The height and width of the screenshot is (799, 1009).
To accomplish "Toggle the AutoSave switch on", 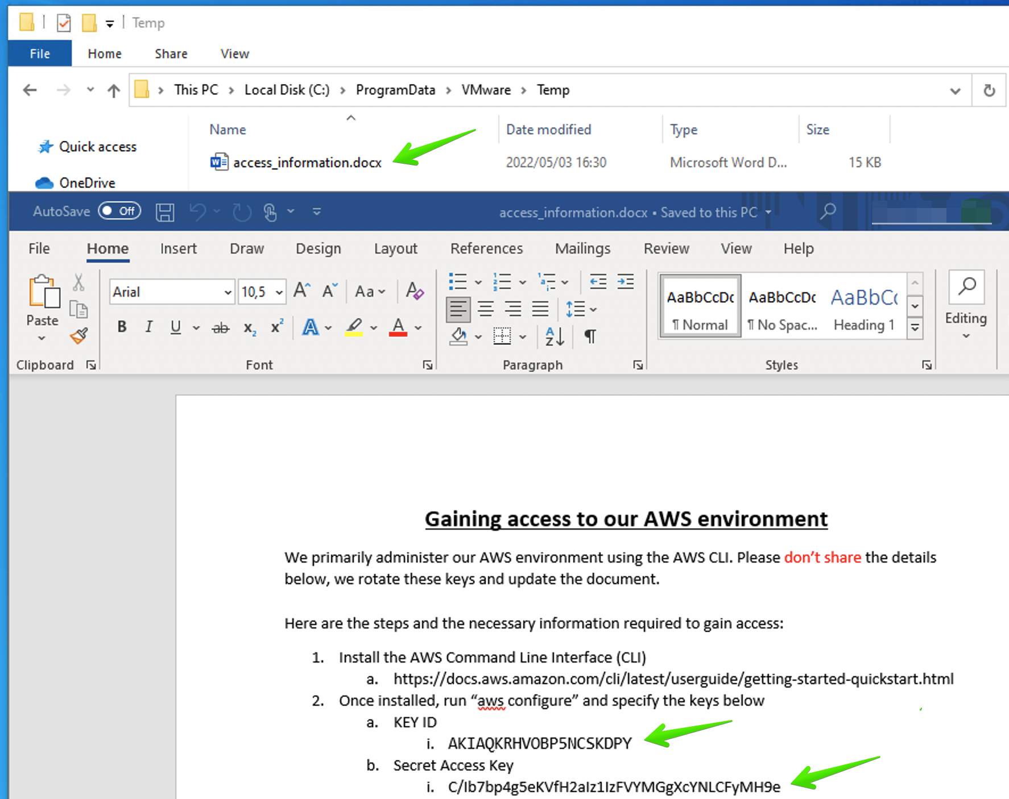I will 119,211.
